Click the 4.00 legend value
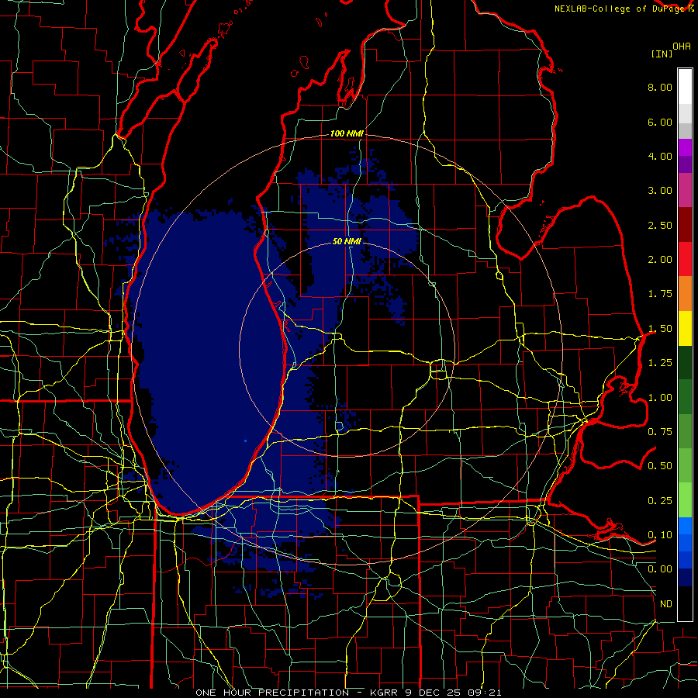 coord(660,156)
